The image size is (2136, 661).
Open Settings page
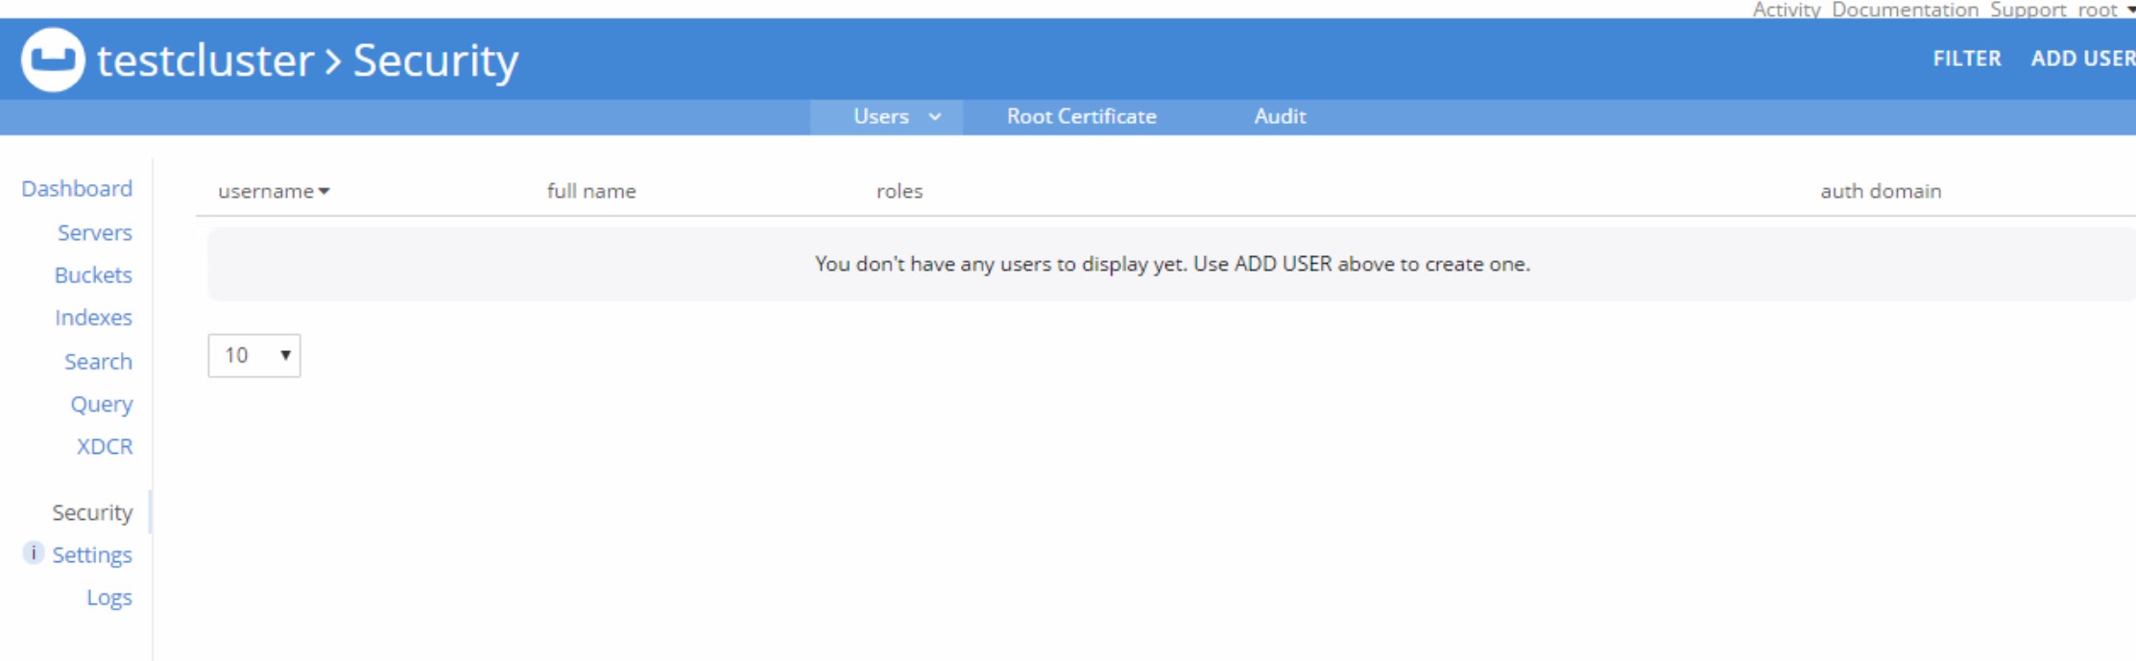click(92, 555)
